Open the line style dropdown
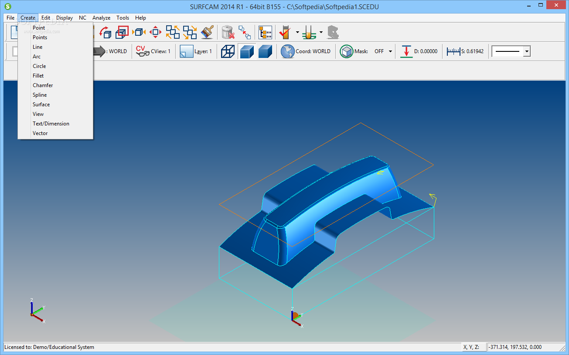Viewport: 569px width, 355px height. [x=527, y=51]
